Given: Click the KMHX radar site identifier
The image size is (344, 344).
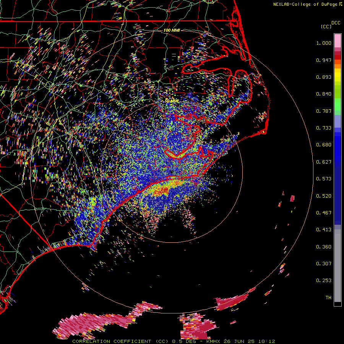Looking at the screenshot, I should pos(213,341).
